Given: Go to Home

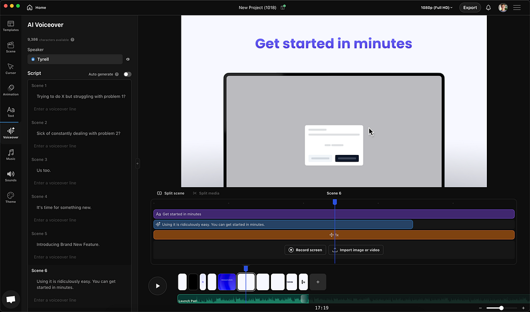Looking at the screenshot, I should tap(36, 7).
